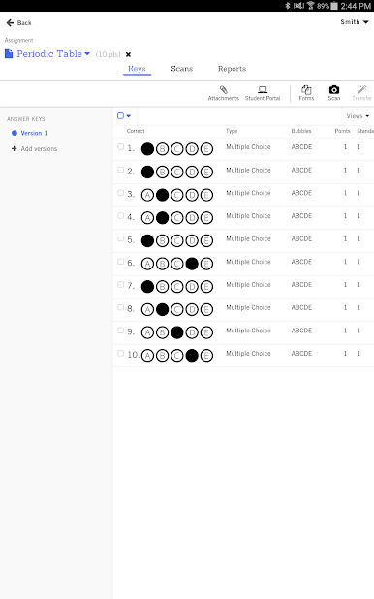The width and height of the screenshot is (374, 599).
Task: Mark bubble D for question 4
Action: [192, 218]
